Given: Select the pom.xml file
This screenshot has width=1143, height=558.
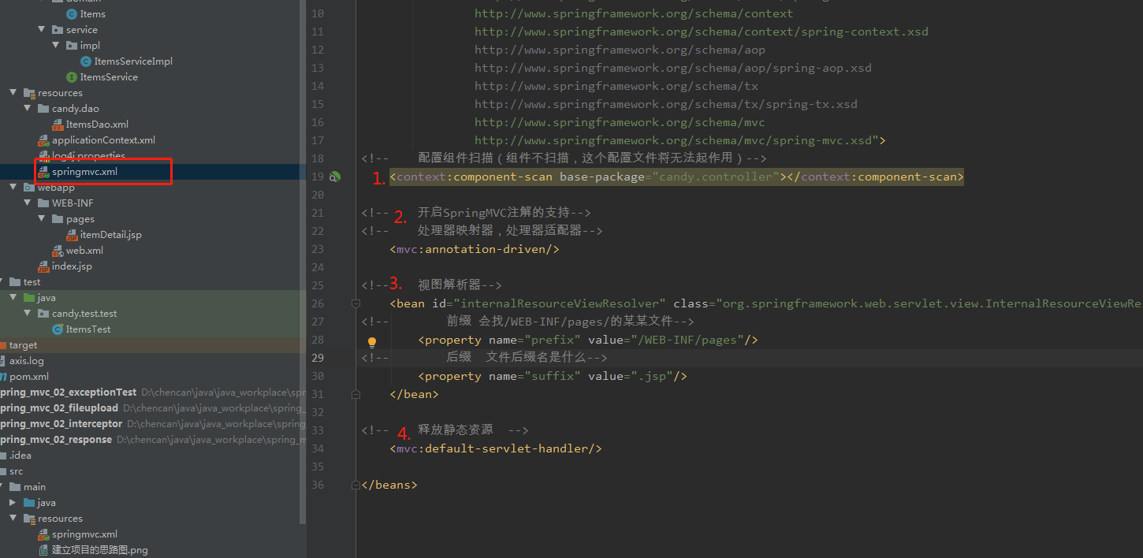Looking at the screenshot, I should tap(29, 377).
